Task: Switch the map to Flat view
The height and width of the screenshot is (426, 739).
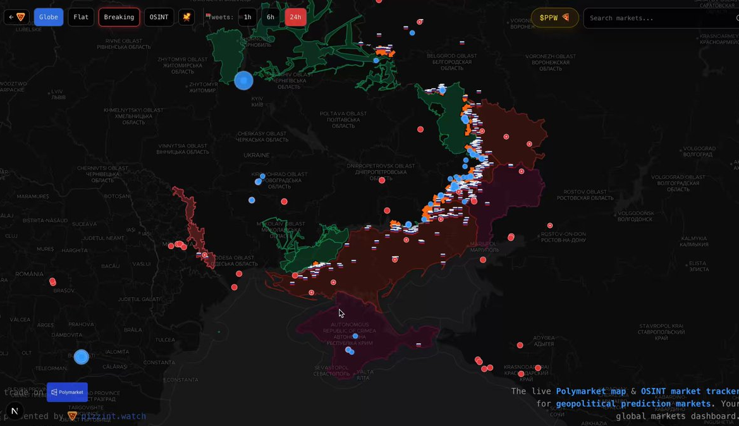Action: point(81,17)
